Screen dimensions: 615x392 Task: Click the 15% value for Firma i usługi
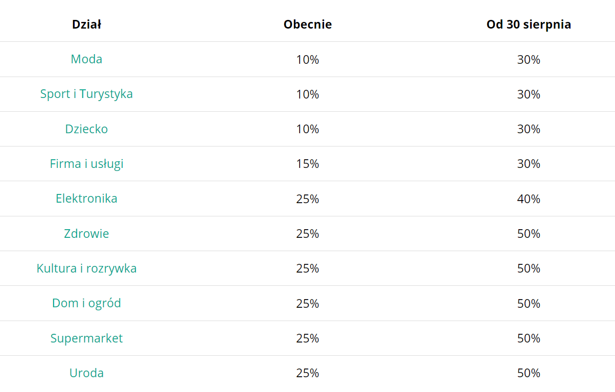[x=308, y=164]
